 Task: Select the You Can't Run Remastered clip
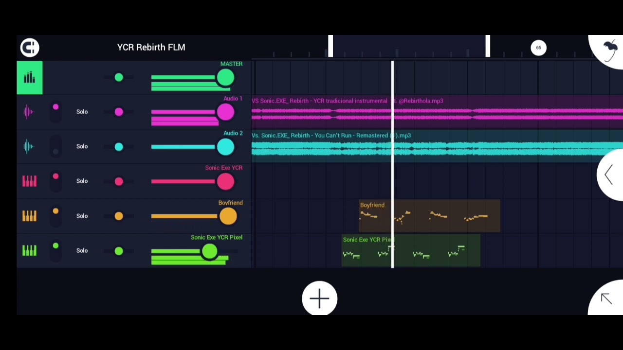coord(437,147)
